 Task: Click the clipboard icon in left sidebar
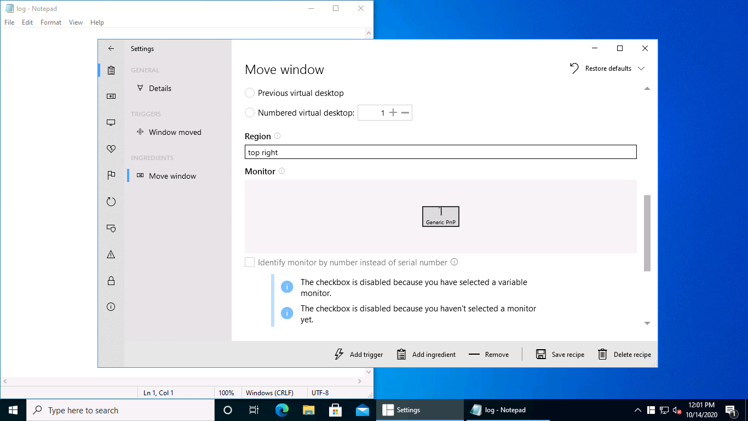pos(111,70)
